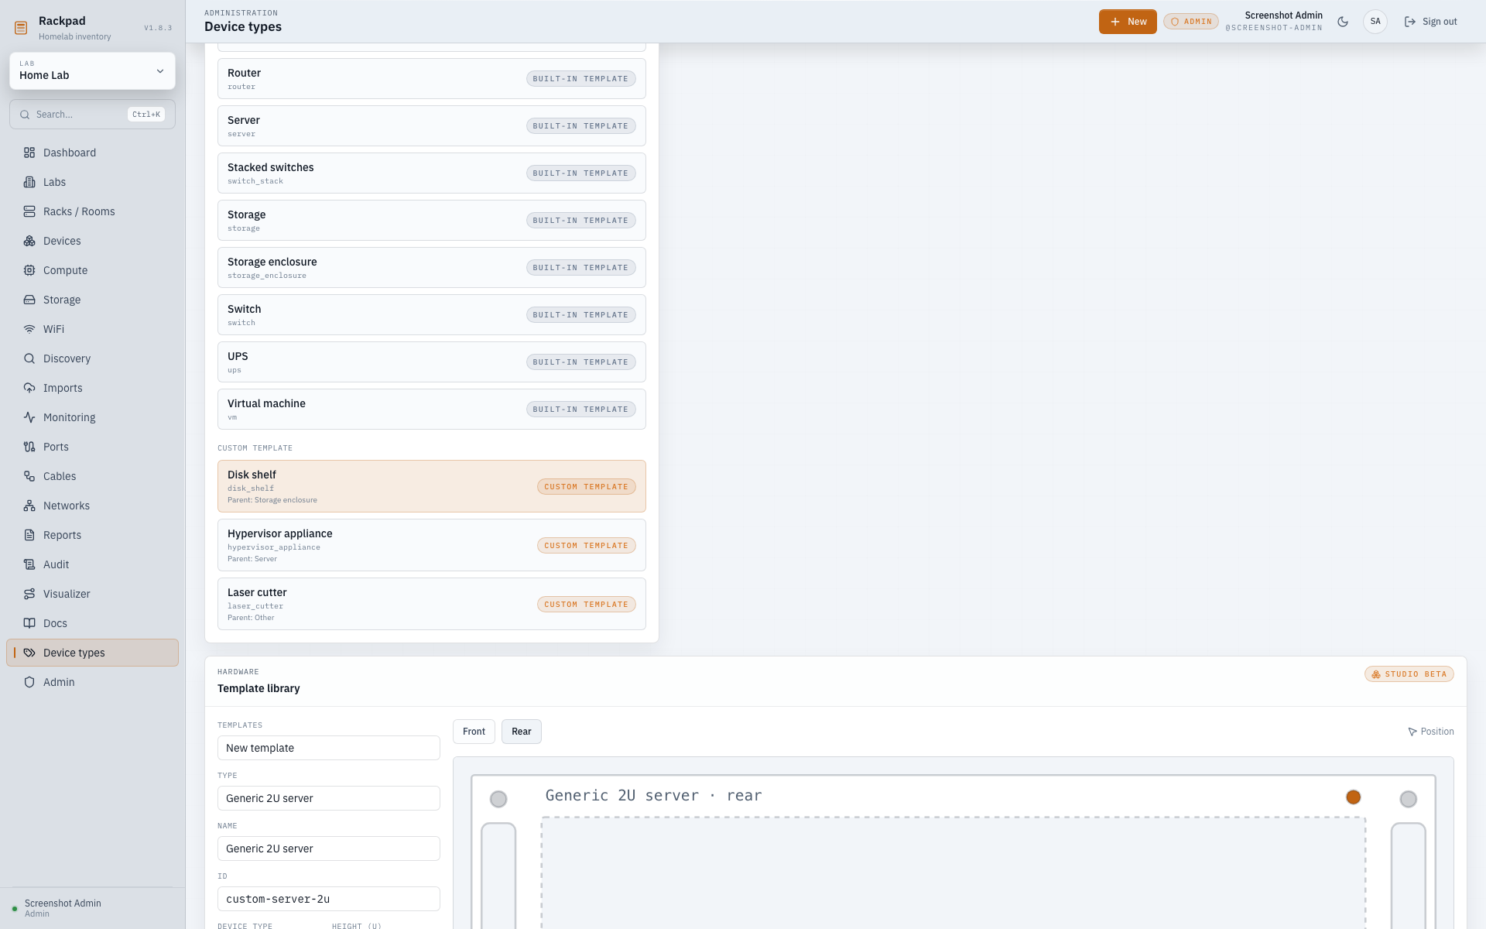
Task: Focus the sidebar Search field
Action: tap(92, 115)
